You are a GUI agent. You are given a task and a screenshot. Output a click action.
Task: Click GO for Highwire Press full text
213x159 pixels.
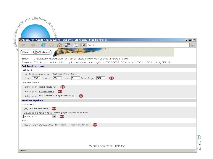tap(112, 78)
